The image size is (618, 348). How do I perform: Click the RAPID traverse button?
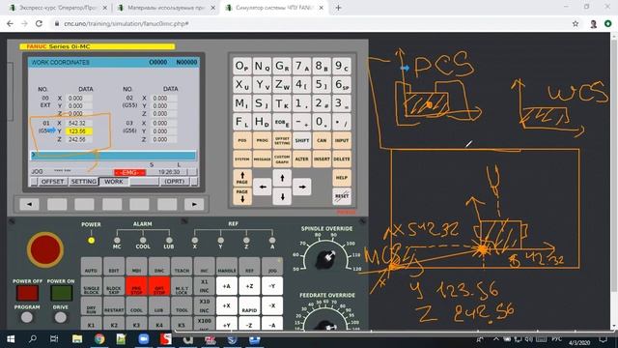(x=249, y=305)
